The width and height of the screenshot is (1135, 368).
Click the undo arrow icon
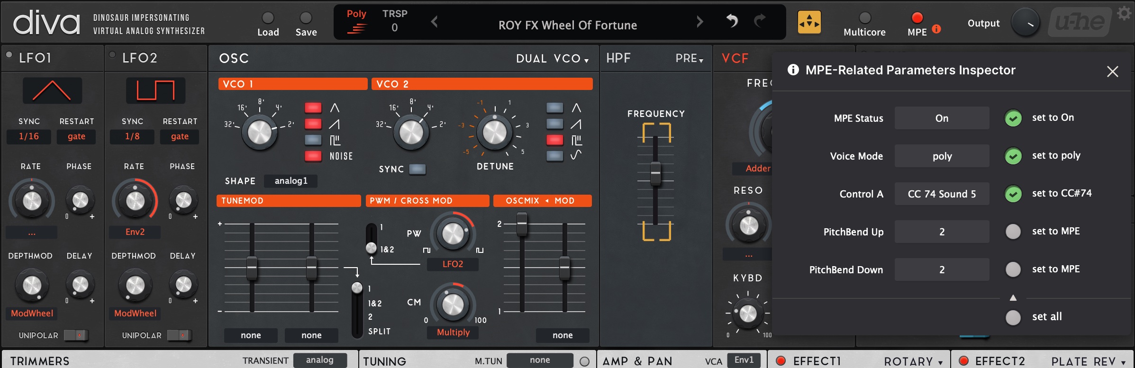point(732,21)
